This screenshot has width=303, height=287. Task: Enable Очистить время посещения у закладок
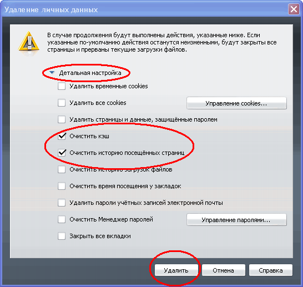(x=62, y=186)
